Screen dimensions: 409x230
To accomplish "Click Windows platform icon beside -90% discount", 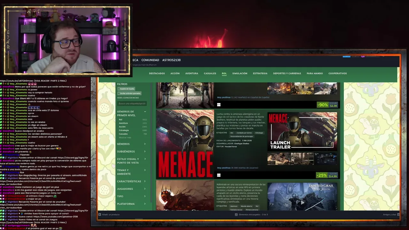I will tap(219, 104).
